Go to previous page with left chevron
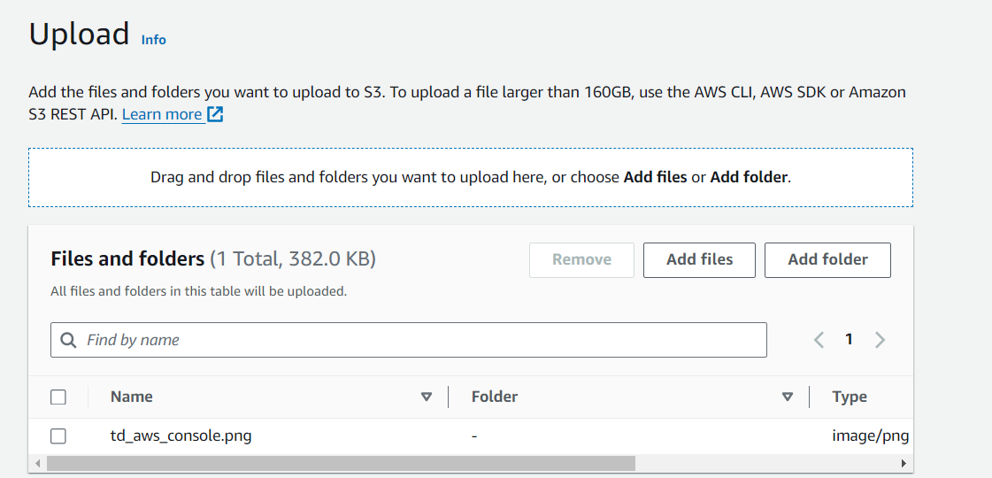The image size is (992, 478). (819, 340)
